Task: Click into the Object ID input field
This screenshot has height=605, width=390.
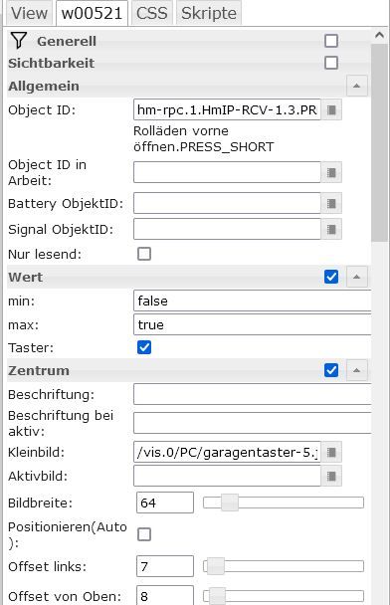Action: (227, 110)
